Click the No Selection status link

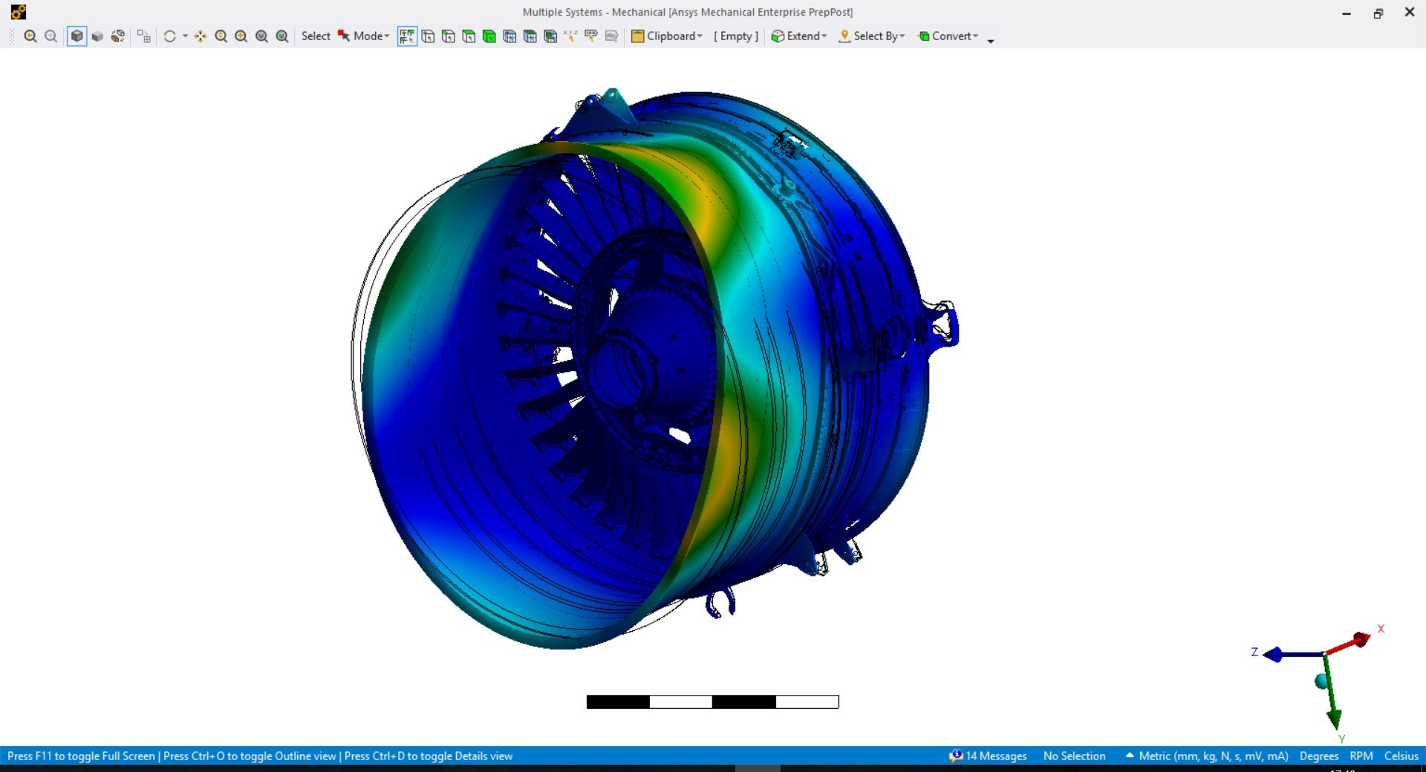[1074, 756]
